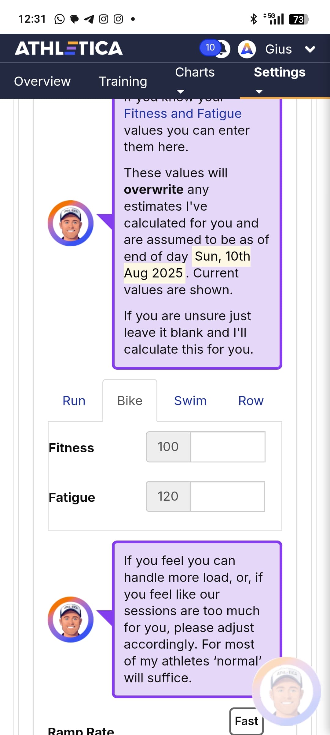Go to the Overview page

(42, 81)
